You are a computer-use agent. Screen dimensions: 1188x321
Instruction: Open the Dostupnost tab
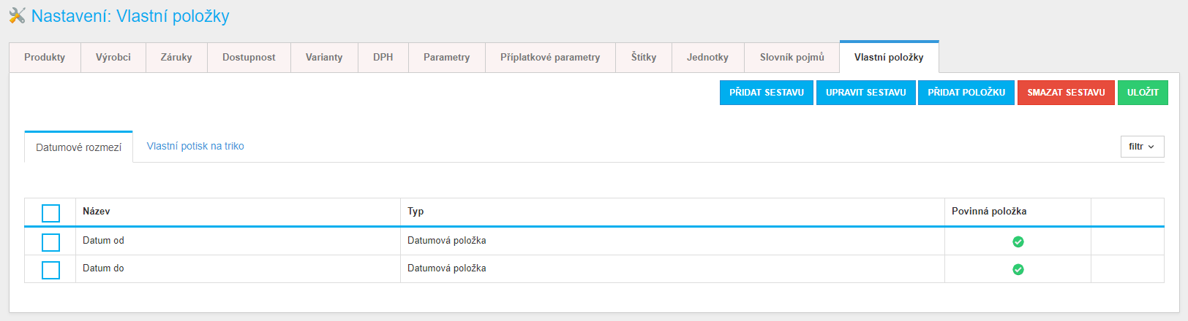pyautogui.click(x=249, y=57)
